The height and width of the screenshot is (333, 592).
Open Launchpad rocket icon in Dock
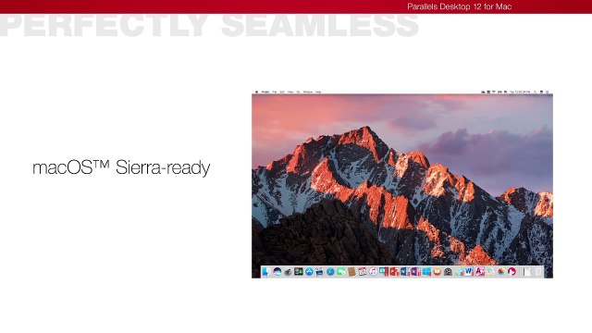point(288,271)
